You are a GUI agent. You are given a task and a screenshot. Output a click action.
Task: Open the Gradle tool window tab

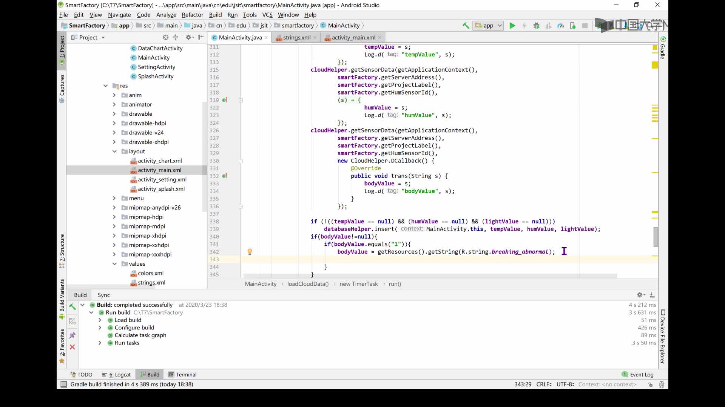[x=663, y=47]
